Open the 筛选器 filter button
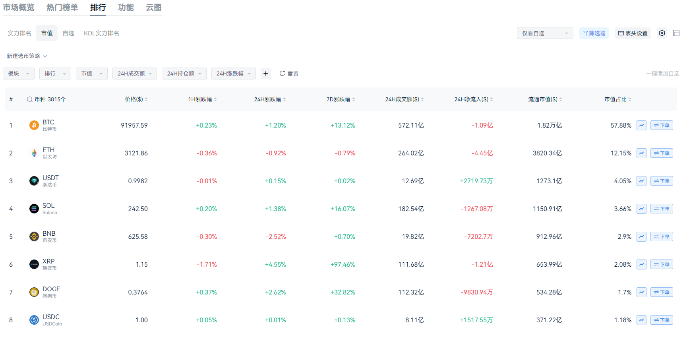 pos(594,33)
